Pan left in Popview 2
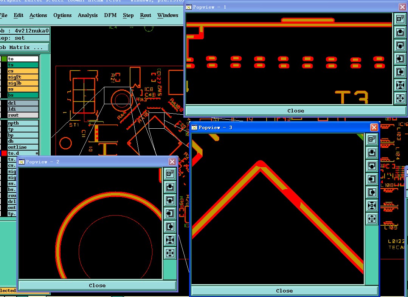Image resolution: width=408 pixels, height=297 pixels. pos(170,213)
